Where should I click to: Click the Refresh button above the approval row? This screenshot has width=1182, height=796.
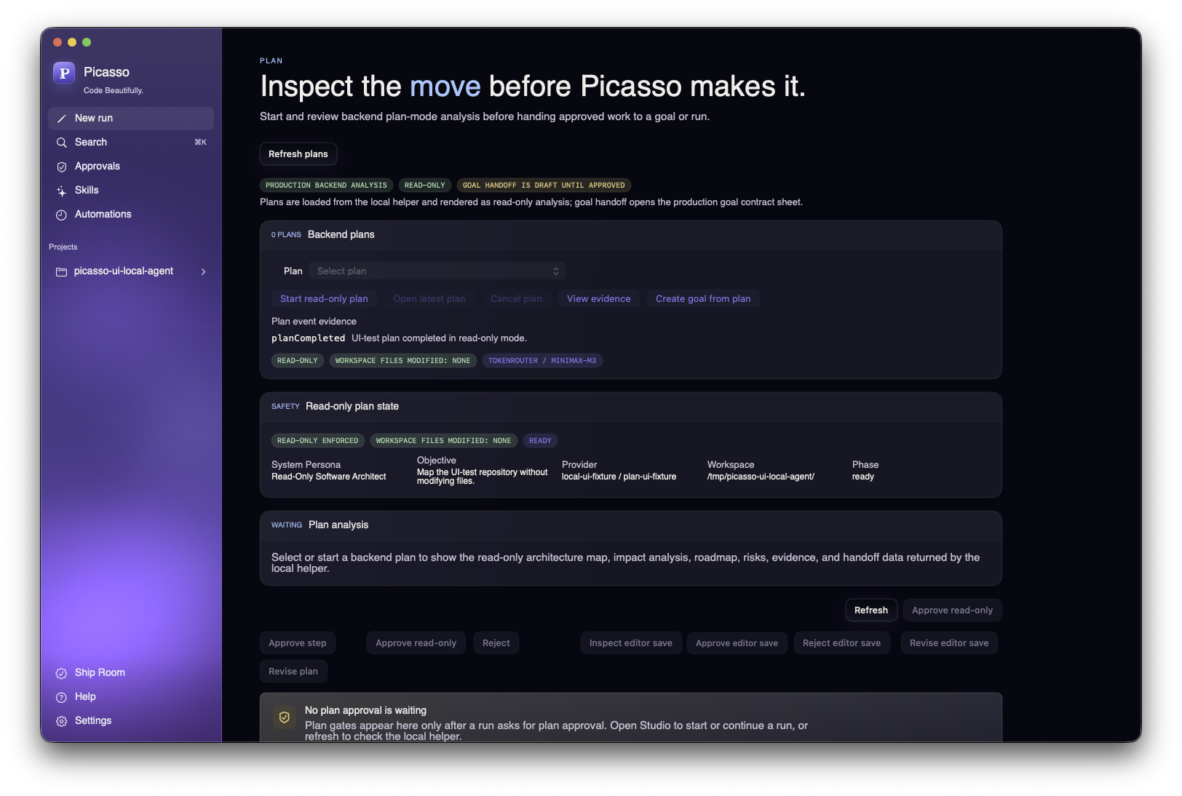(x=871, y=610)
